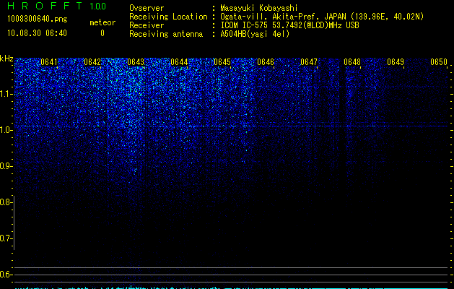The image size is (454, 289).
Task: Click the 0.7 kHz axis label
Action: pyautogui.click(x=6, y=238)
